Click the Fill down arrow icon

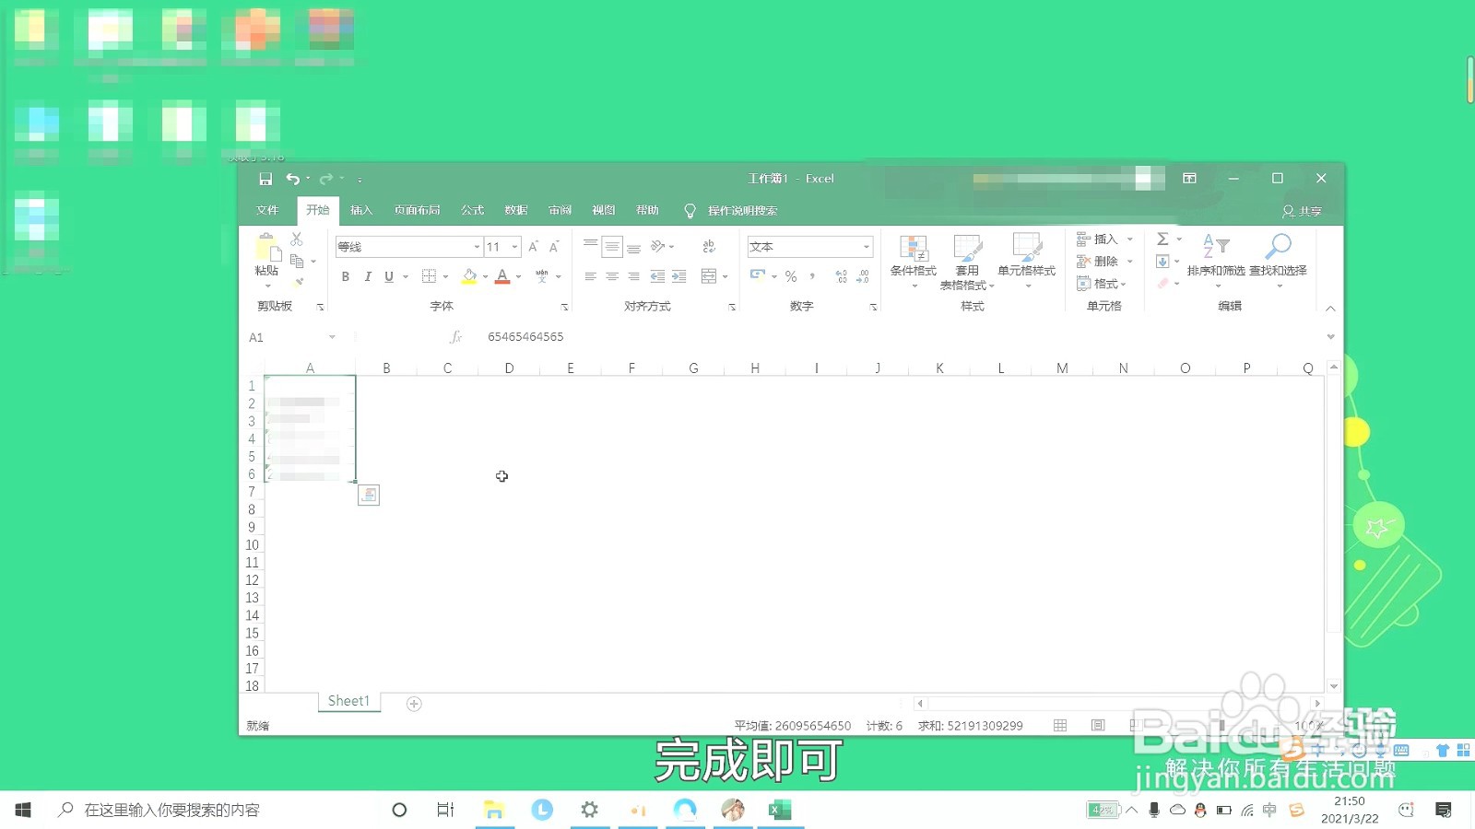1162,262
